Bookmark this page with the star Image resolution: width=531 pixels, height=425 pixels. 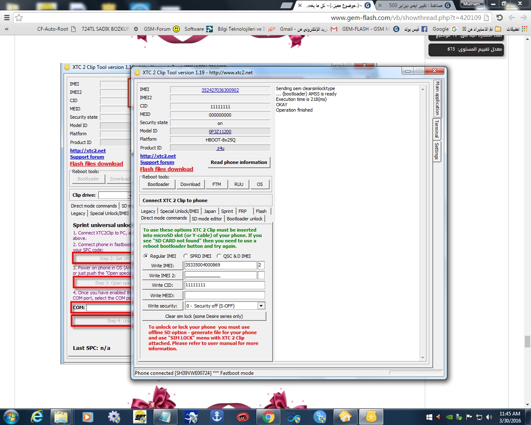(19, 18)
